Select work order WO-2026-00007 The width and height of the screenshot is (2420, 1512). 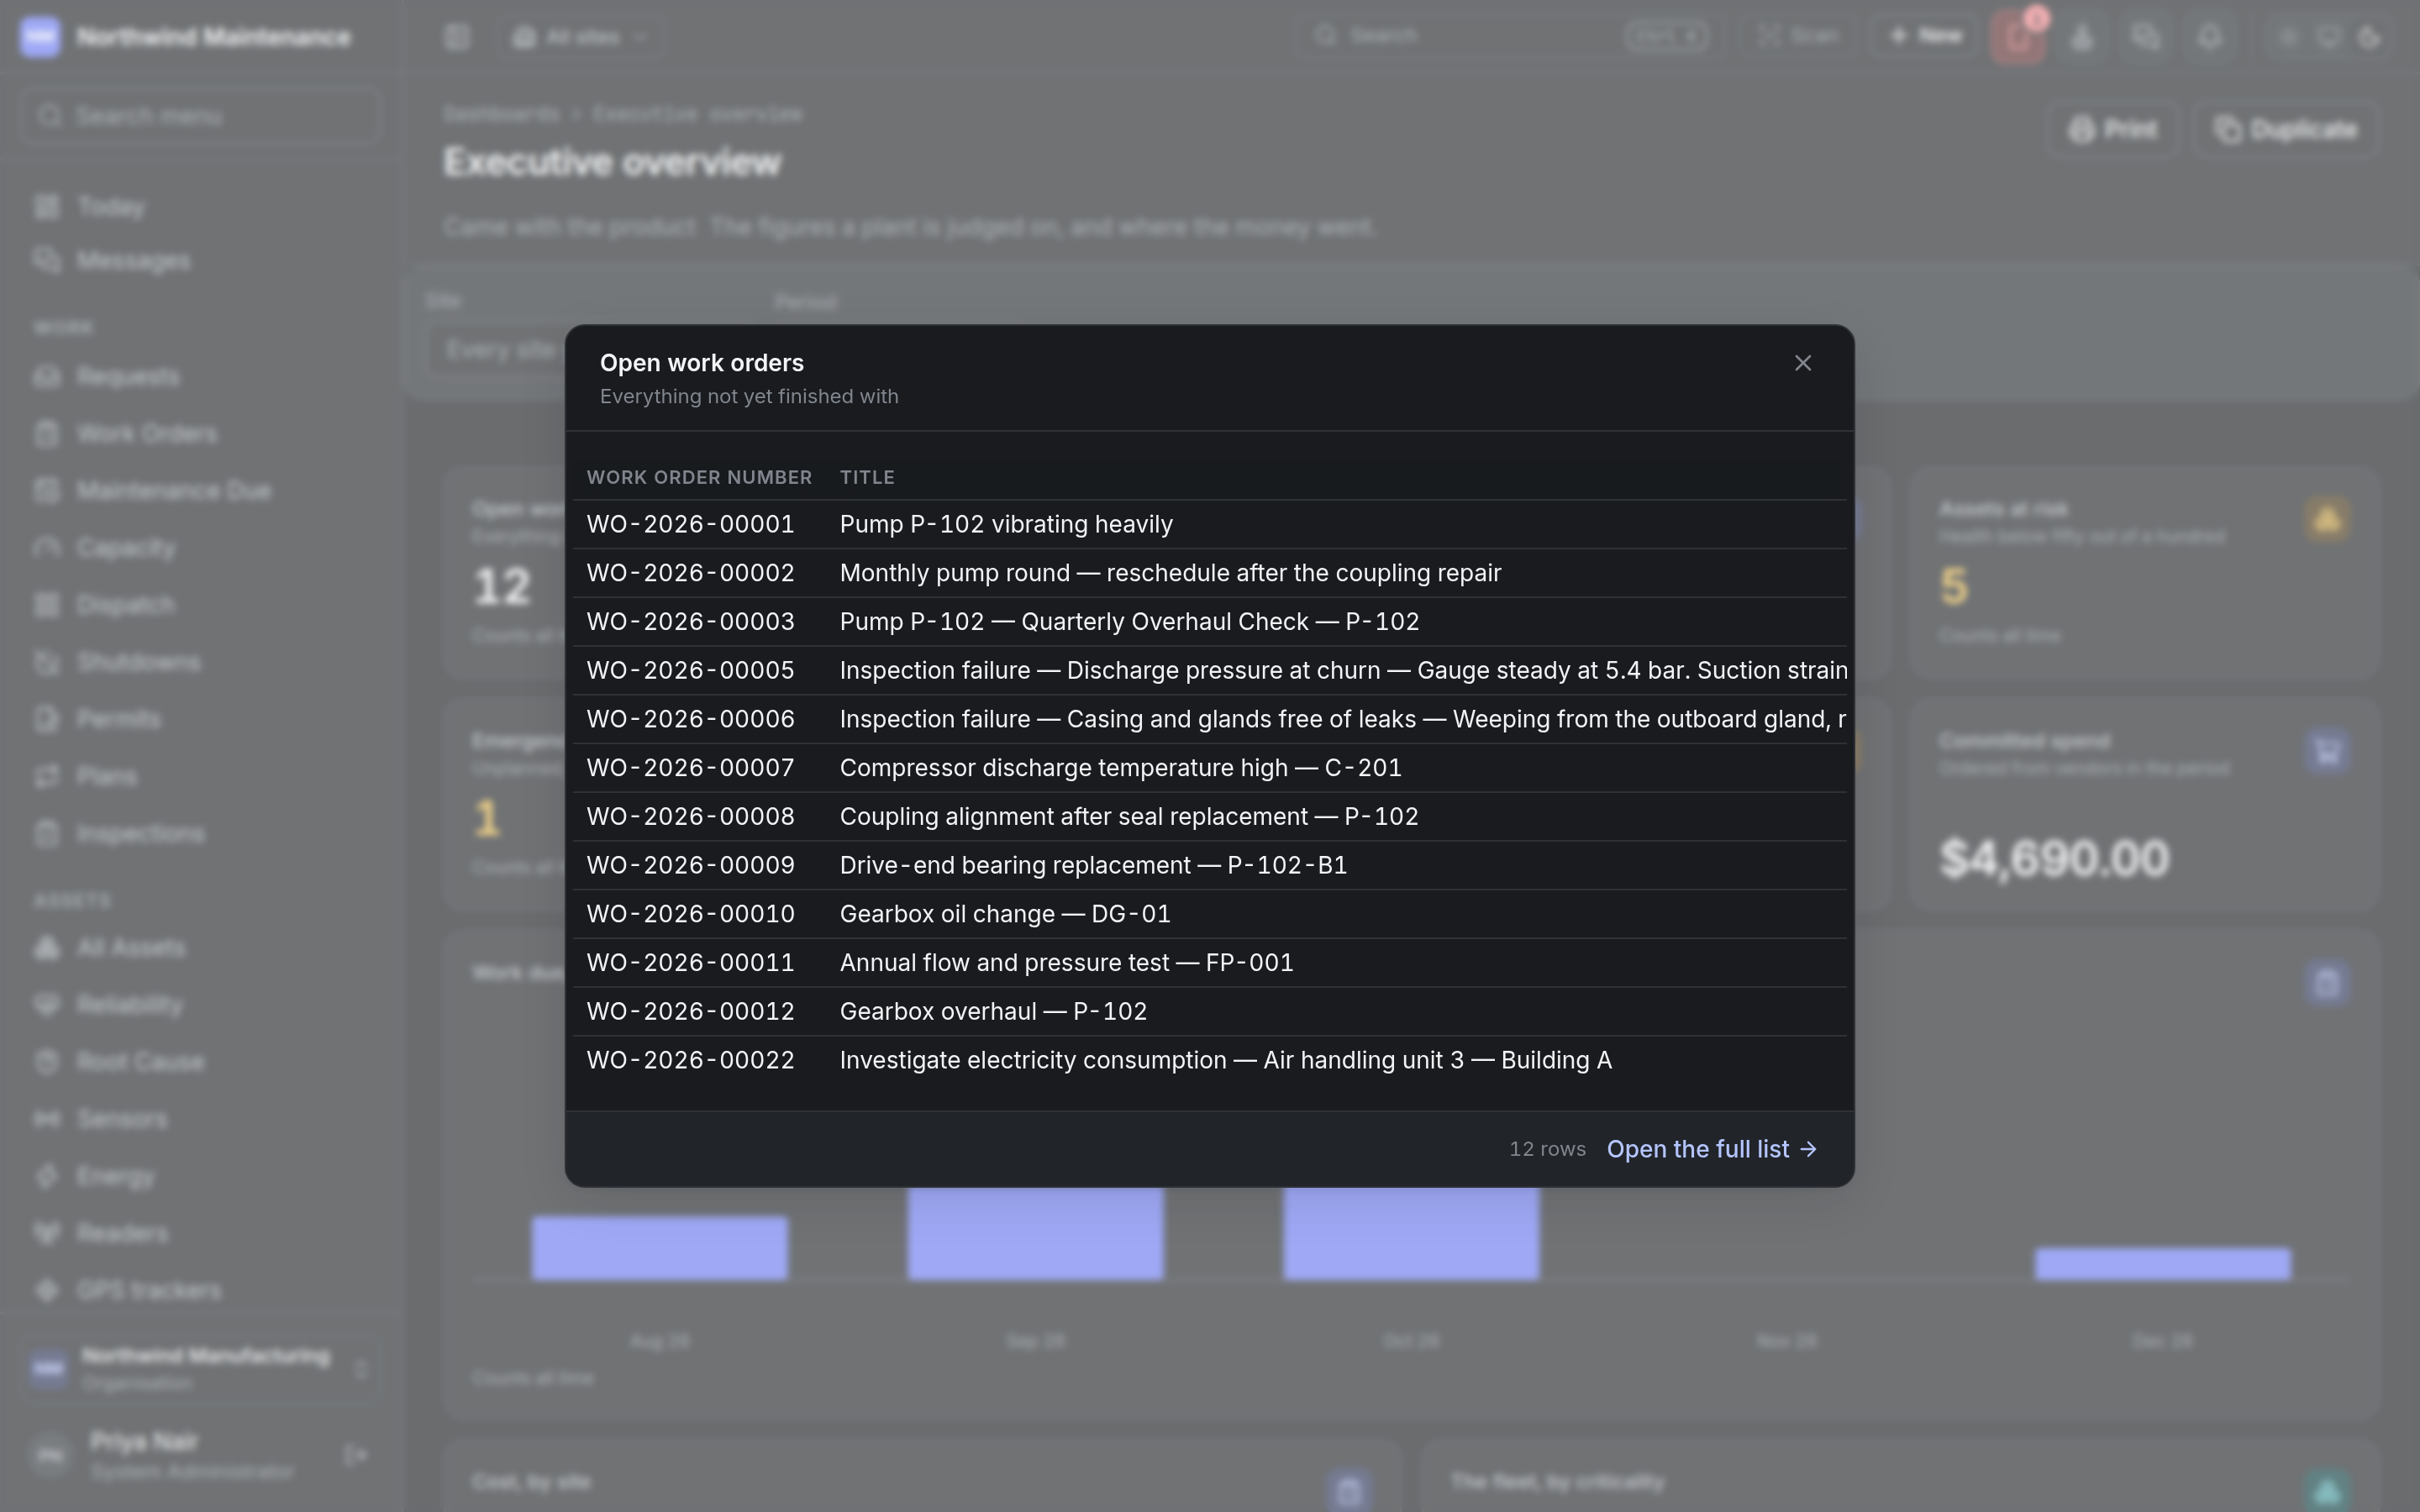690,768
